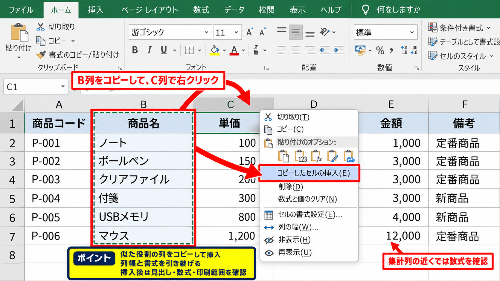Image resolution: width=500 pixels, height=281 pixels.
Task: Open the ファイル tab
Action: coord(21,10)
